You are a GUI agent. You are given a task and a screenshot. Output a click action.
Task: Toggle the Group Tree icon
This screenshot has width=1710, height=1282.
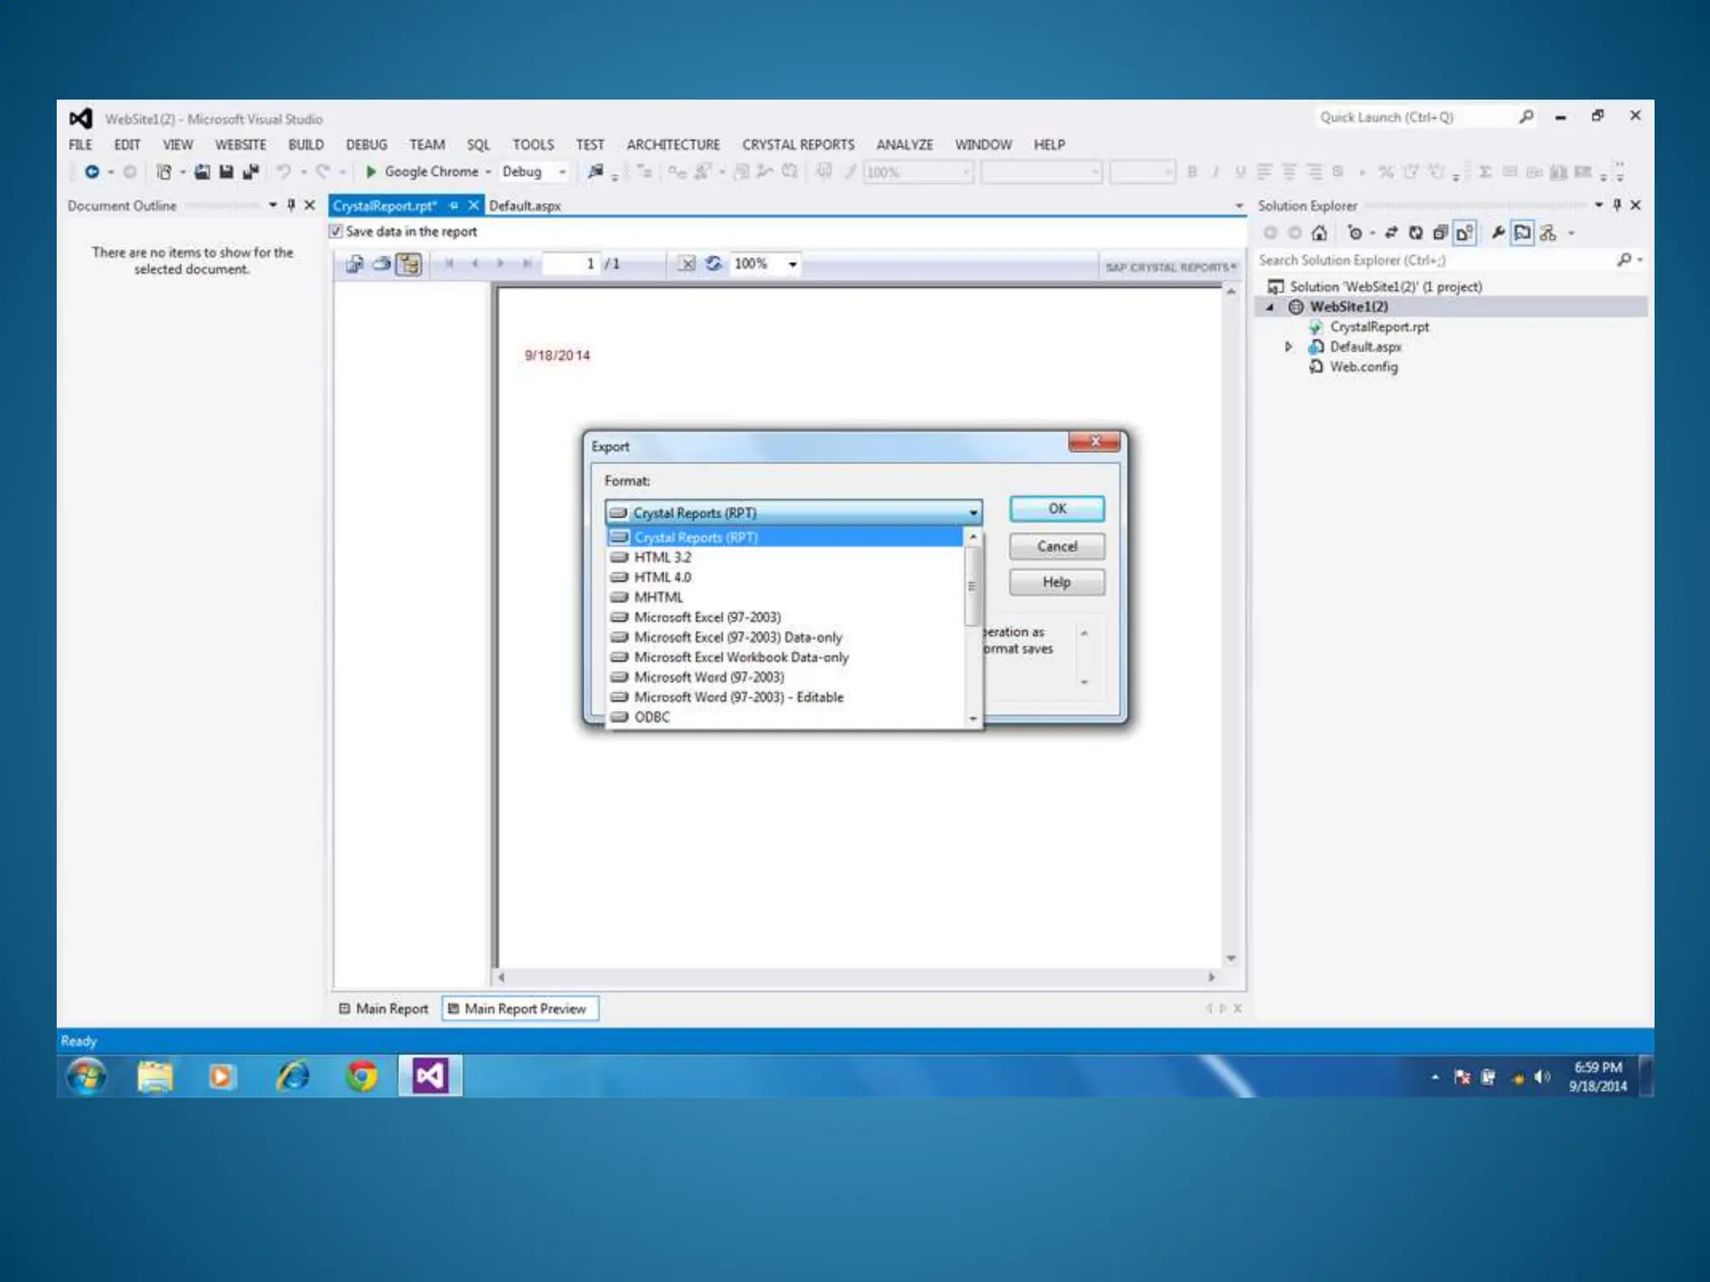[408, 264]
